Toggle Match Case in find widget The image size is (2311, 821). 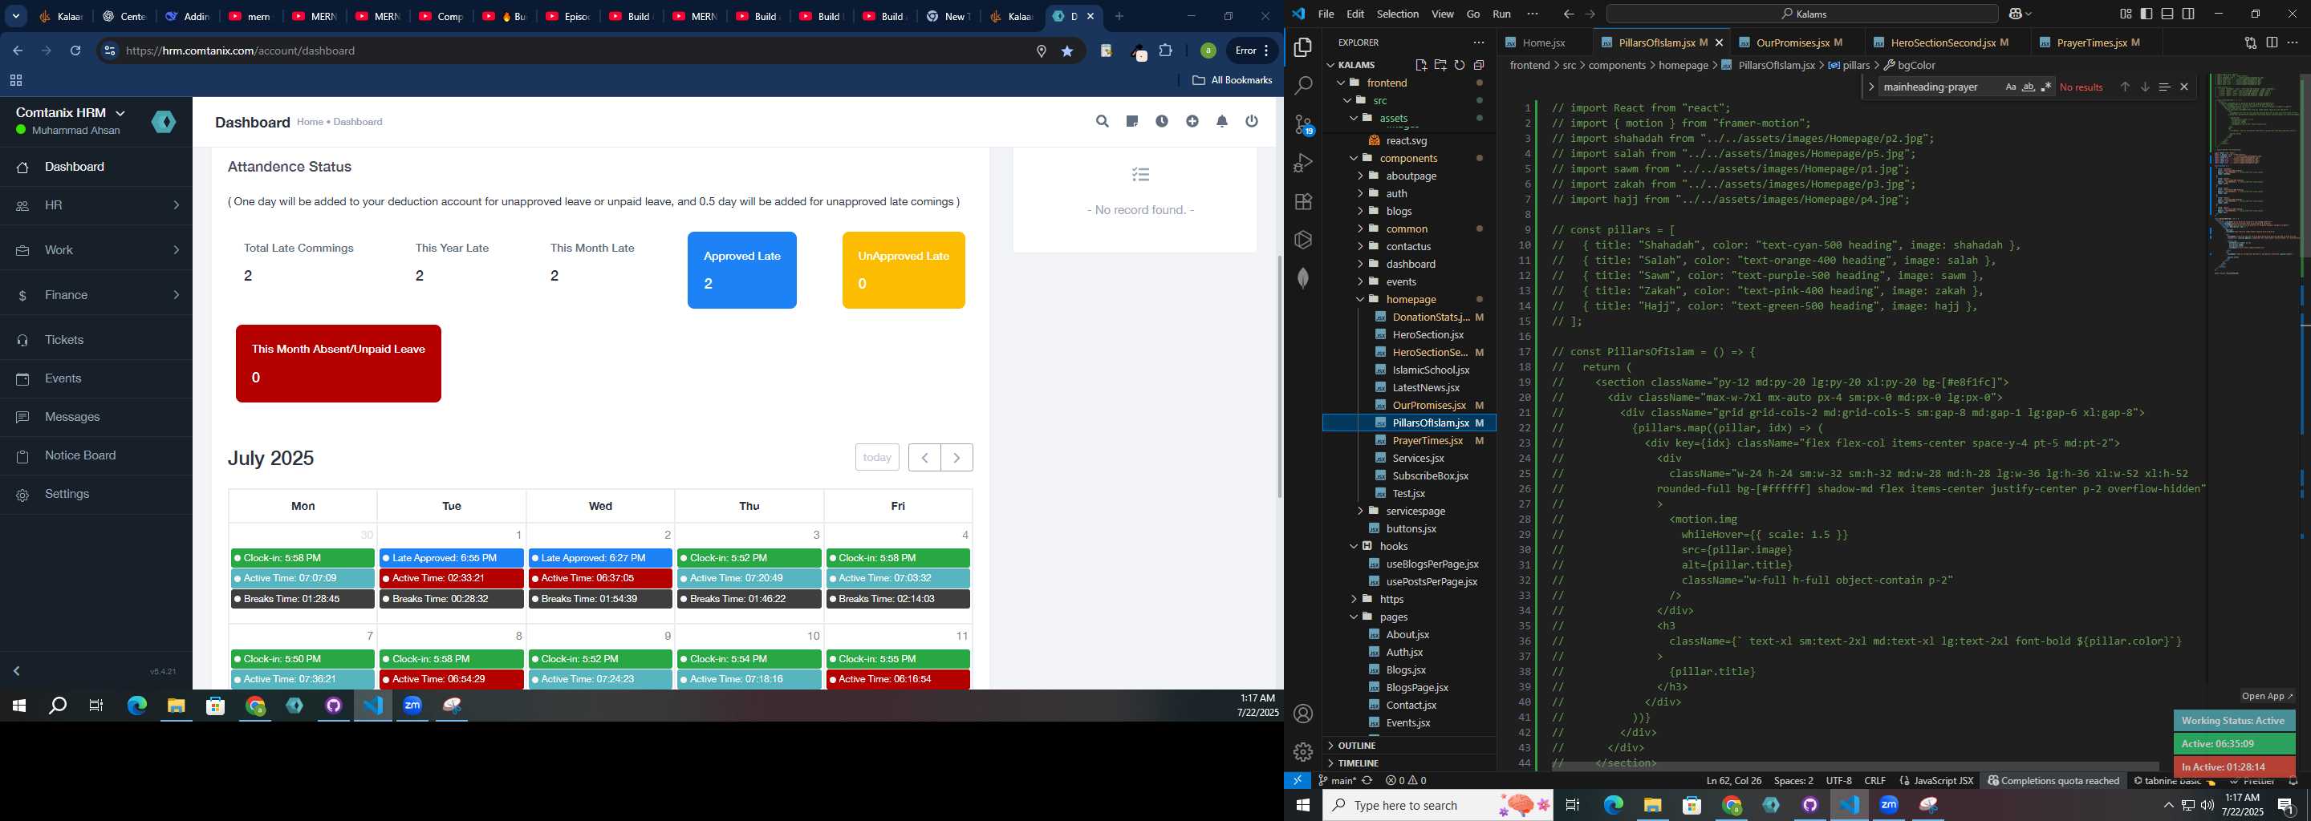click(x=2010, y=87)
